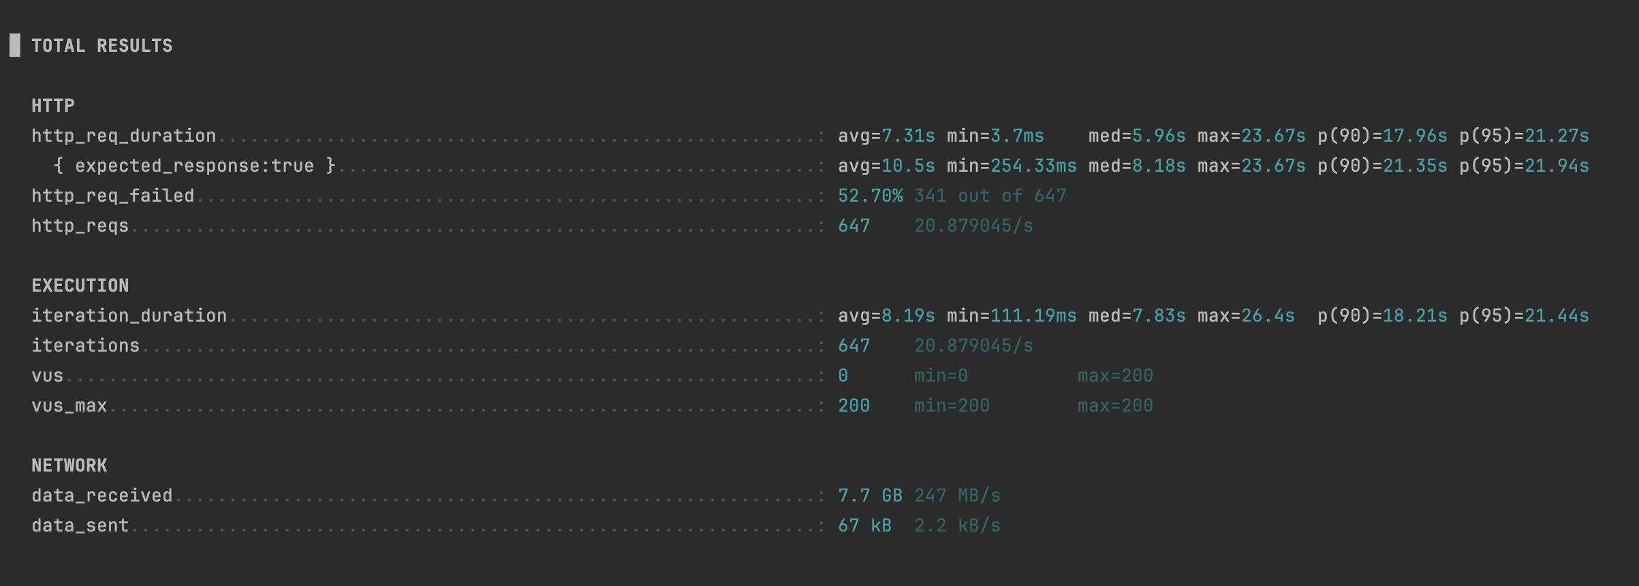
Task: Click the block marker before TOTAL RESULTS
Action: (x=15, y=46)
